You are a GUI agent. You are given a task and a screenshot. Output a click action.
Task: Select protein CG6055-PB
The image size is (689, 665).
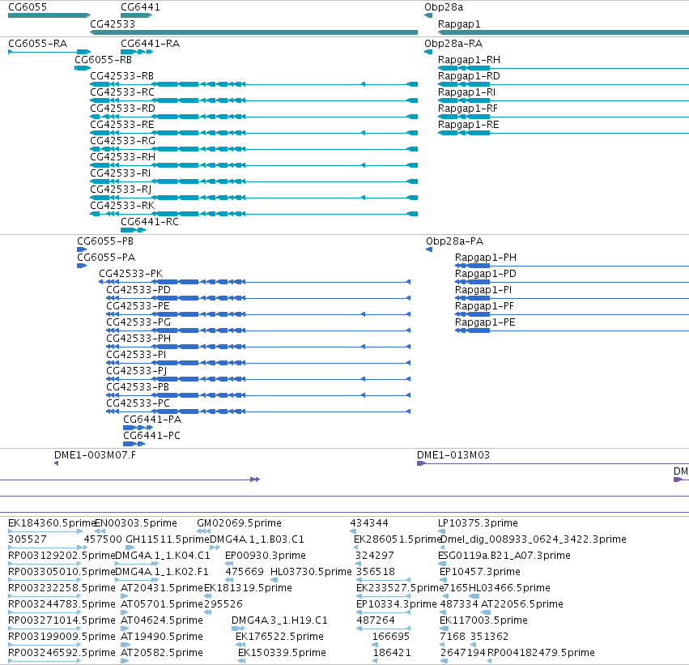pyautogui.click(x=105, y=241)
